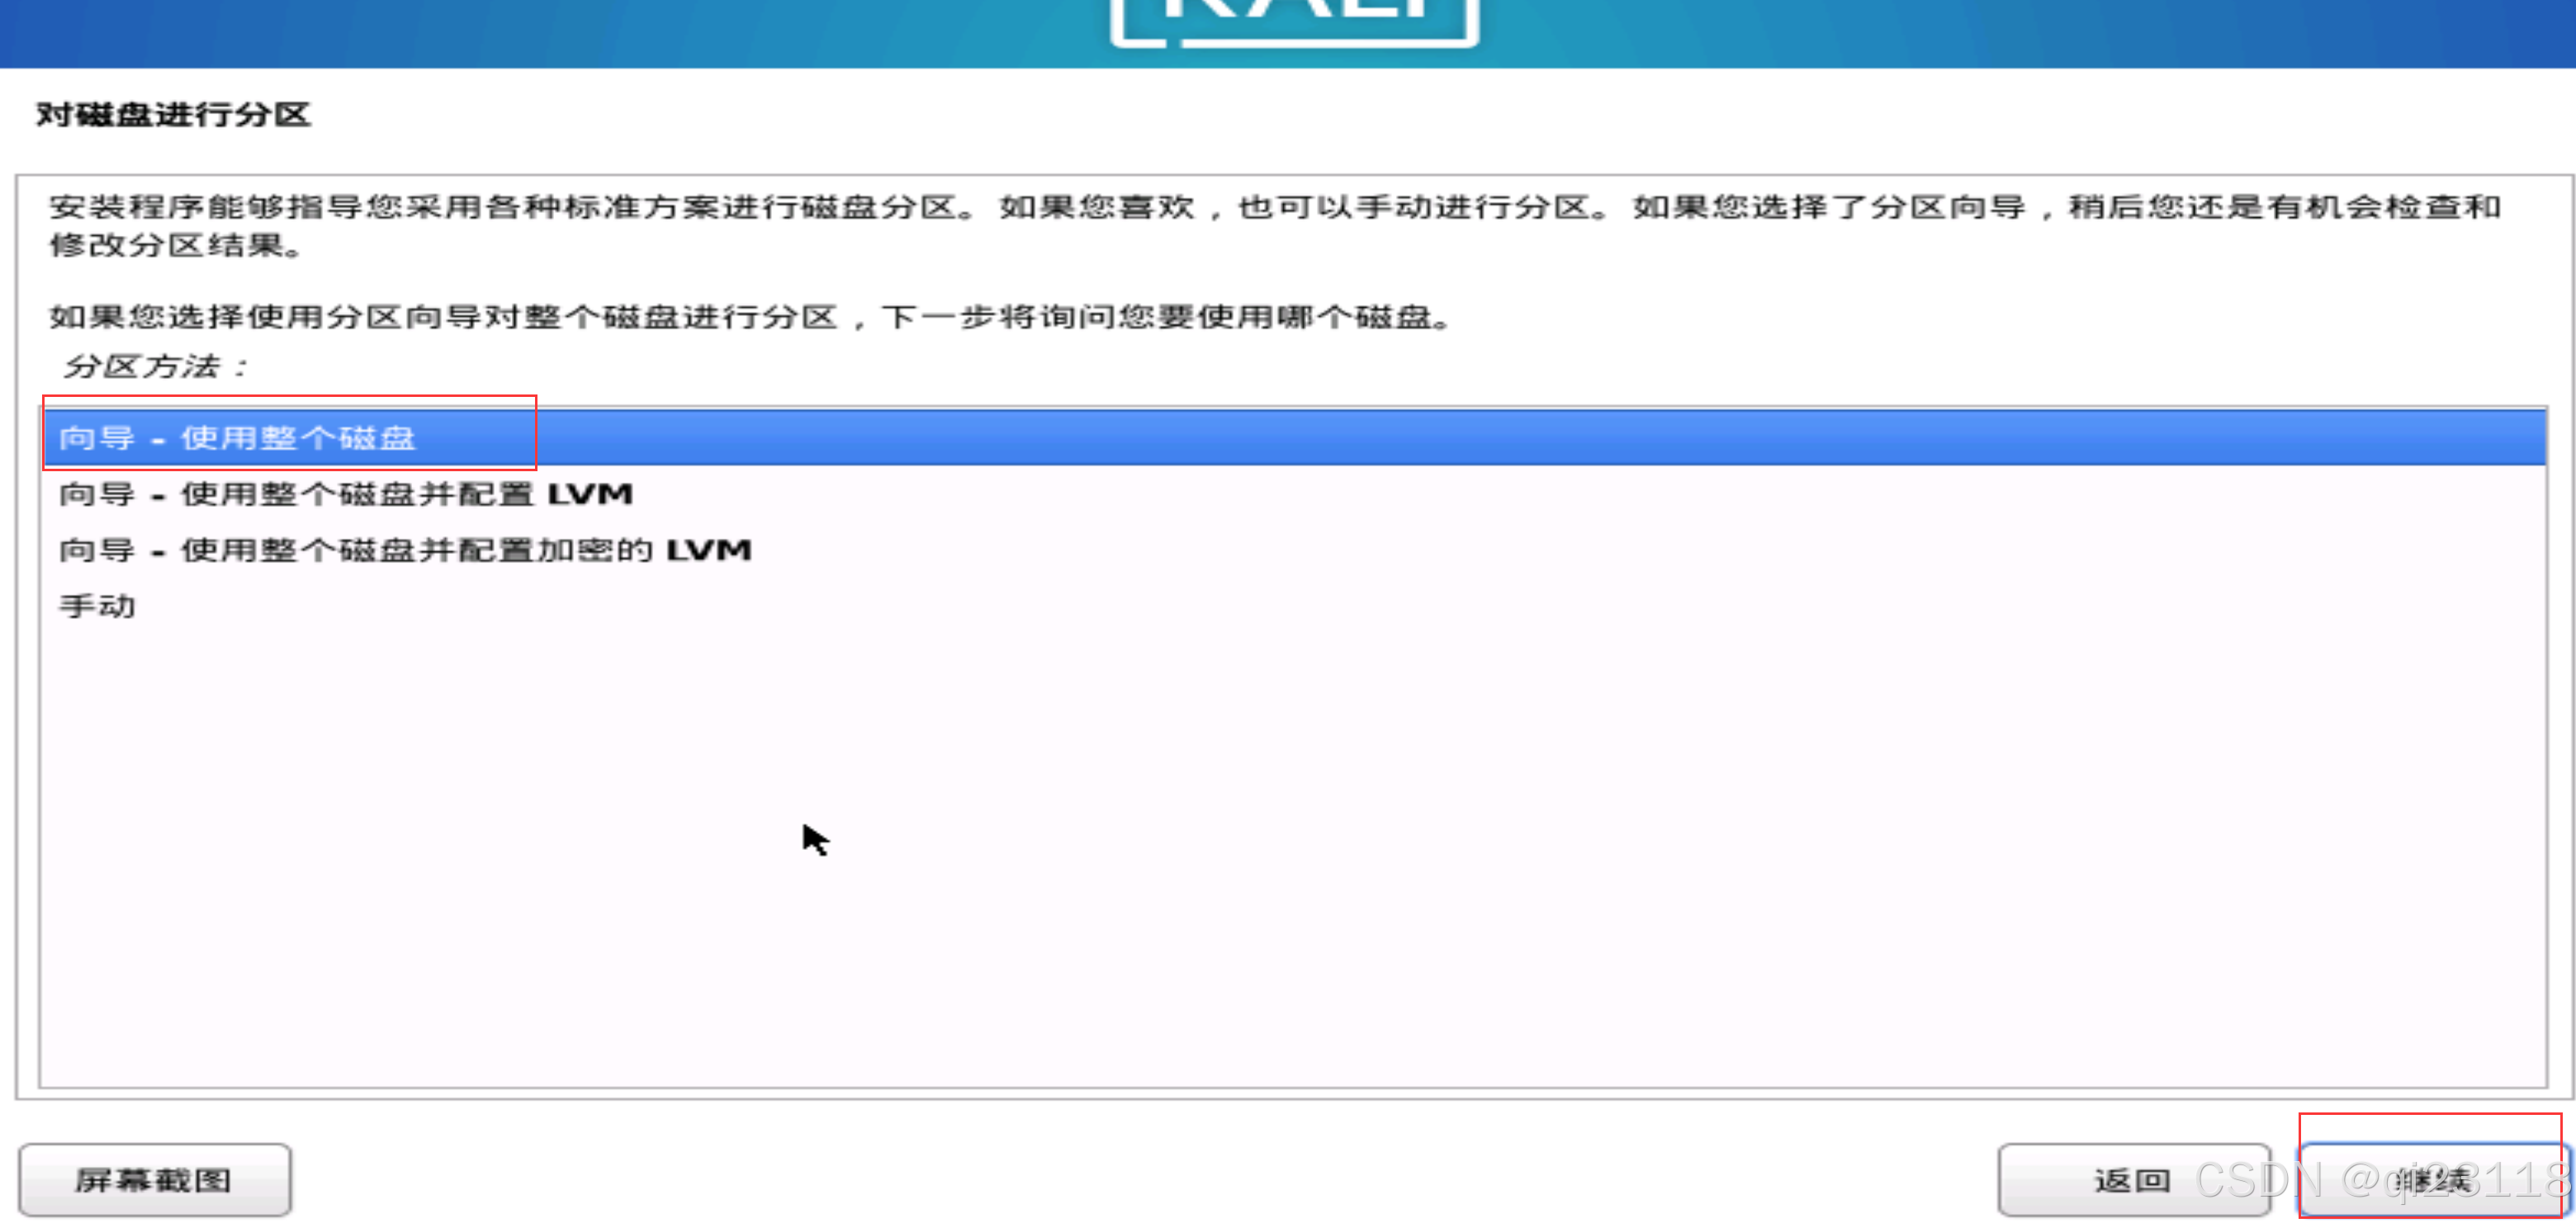Click the bold LVM text in second option

(x=590, y=494)
